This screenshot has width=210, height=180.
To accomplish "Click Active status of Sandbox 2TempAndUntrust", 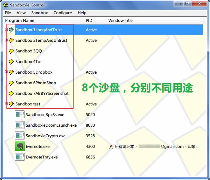I will [x=91, y=40].
